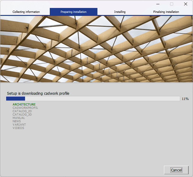Select the Collecting information step tab
The width and height of the screenshot is (193, 177).
26,12
